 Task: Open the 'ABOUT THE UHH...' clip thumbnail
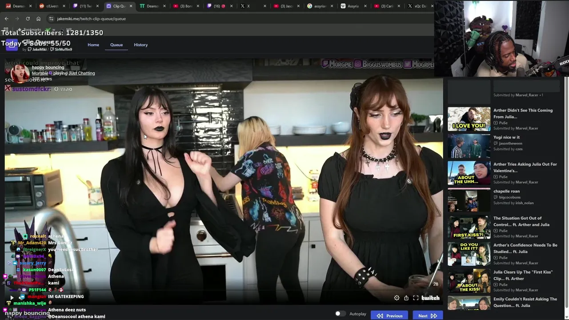(x=469, y=173)
